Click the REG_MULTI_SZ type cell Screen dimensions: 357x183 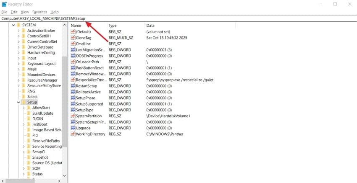pos(121,38)
